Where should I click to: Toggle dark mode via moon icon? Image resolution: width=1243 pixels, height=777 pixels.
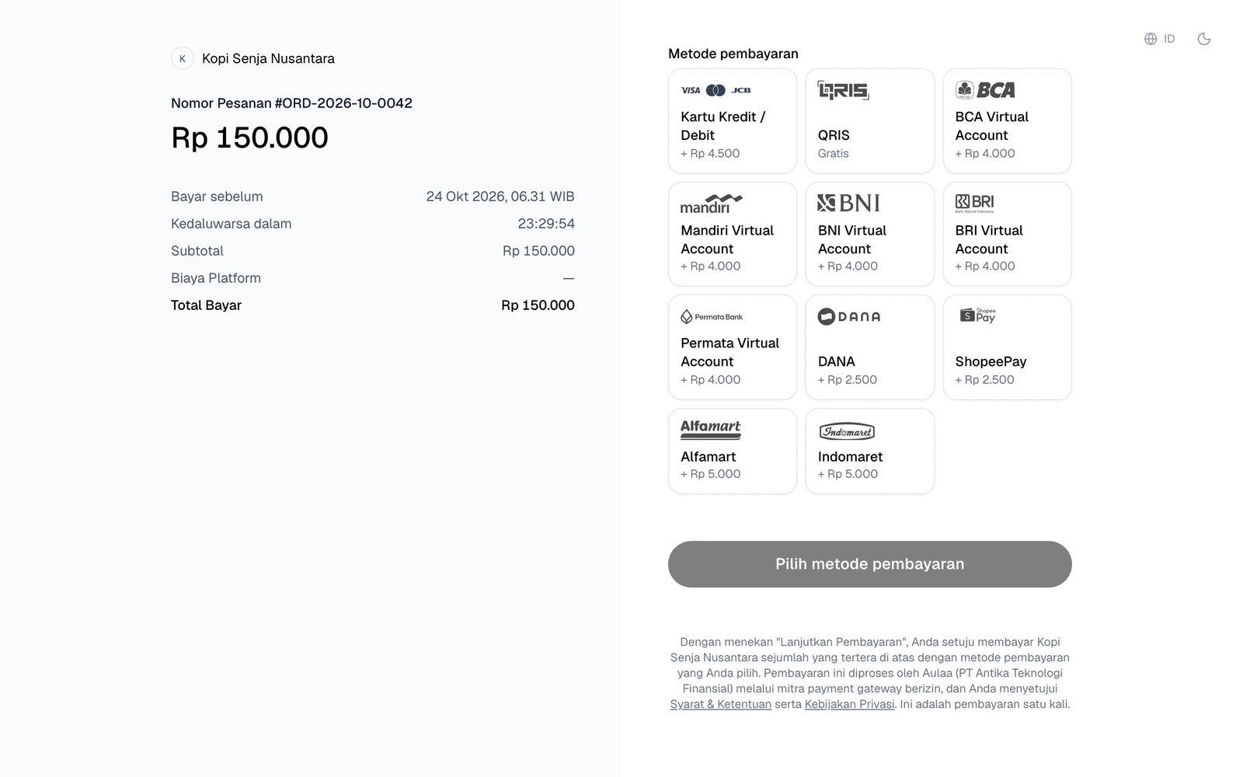pos(1204,39)
